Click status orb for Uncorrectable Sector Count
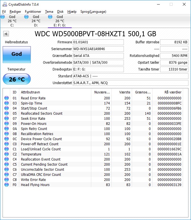The width and height of the screenshot is (191, 220). click(x=7, y=169)
